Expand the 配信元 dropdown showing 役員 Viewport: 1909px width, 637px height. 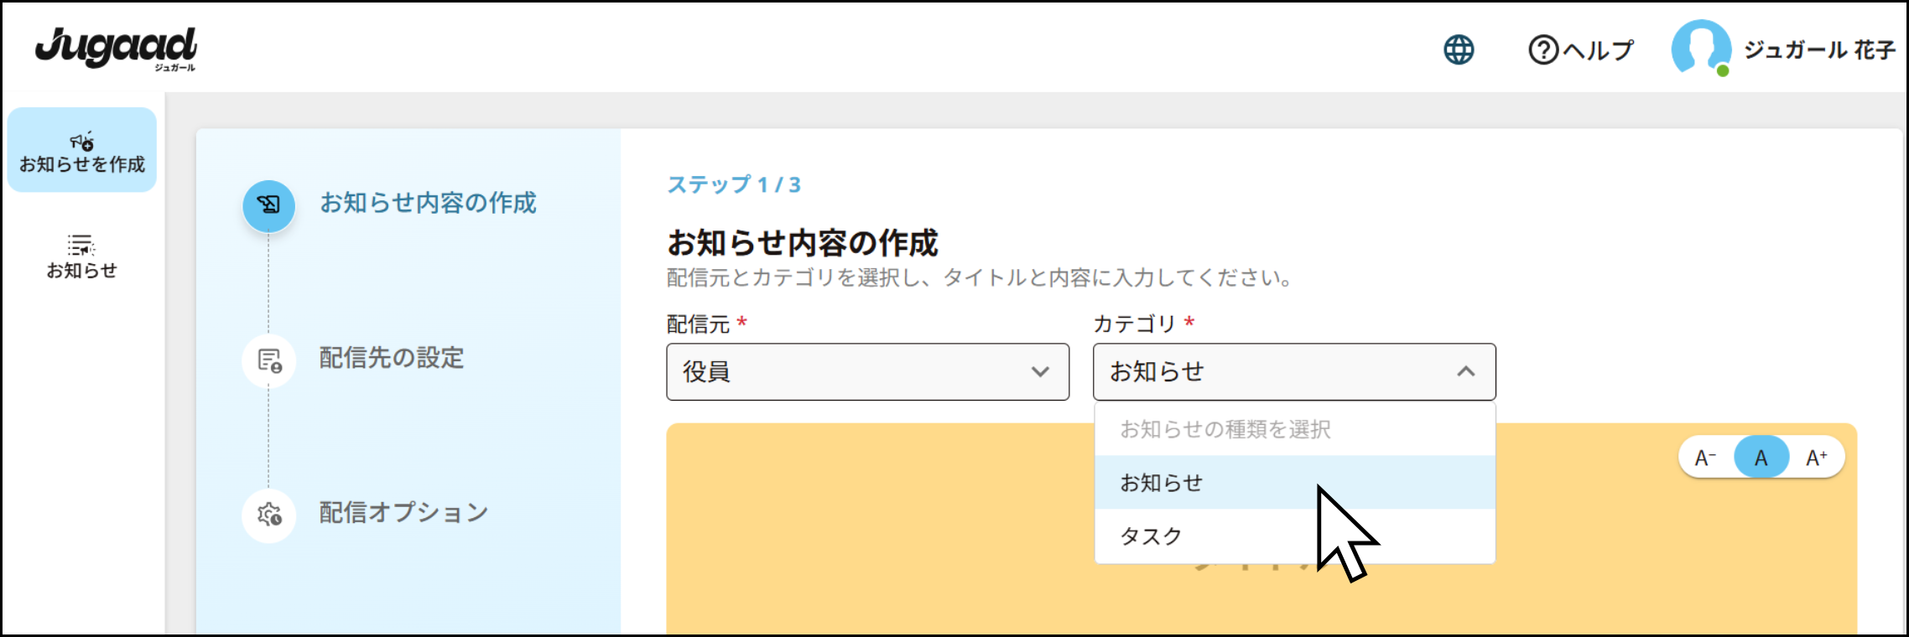[x=867, y=371]
